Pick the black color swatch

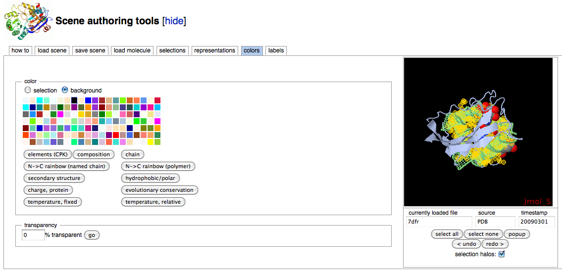[75, 100]
